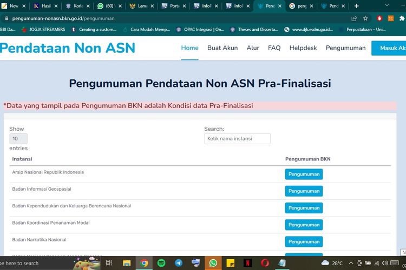Viewport: 406px width, 270px height.
Task: Open a new browser tab
Action: [356, 6]
